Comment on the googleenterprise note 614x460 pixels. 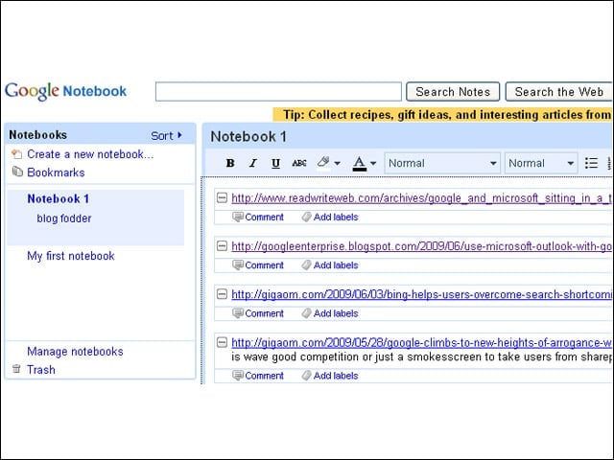tap(265, 265)
